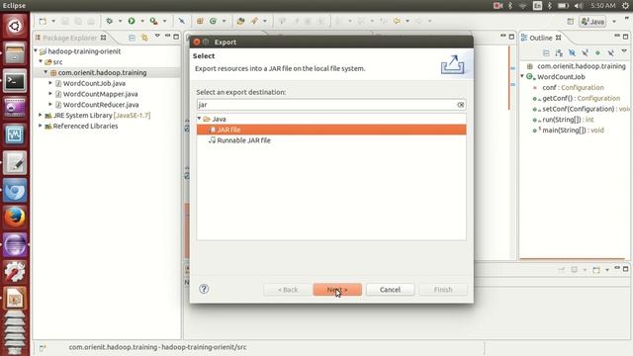The width and height of the screenshot is (633, 356).
Task: Collapse the Java folder in export tree
Action: (200, 119)
